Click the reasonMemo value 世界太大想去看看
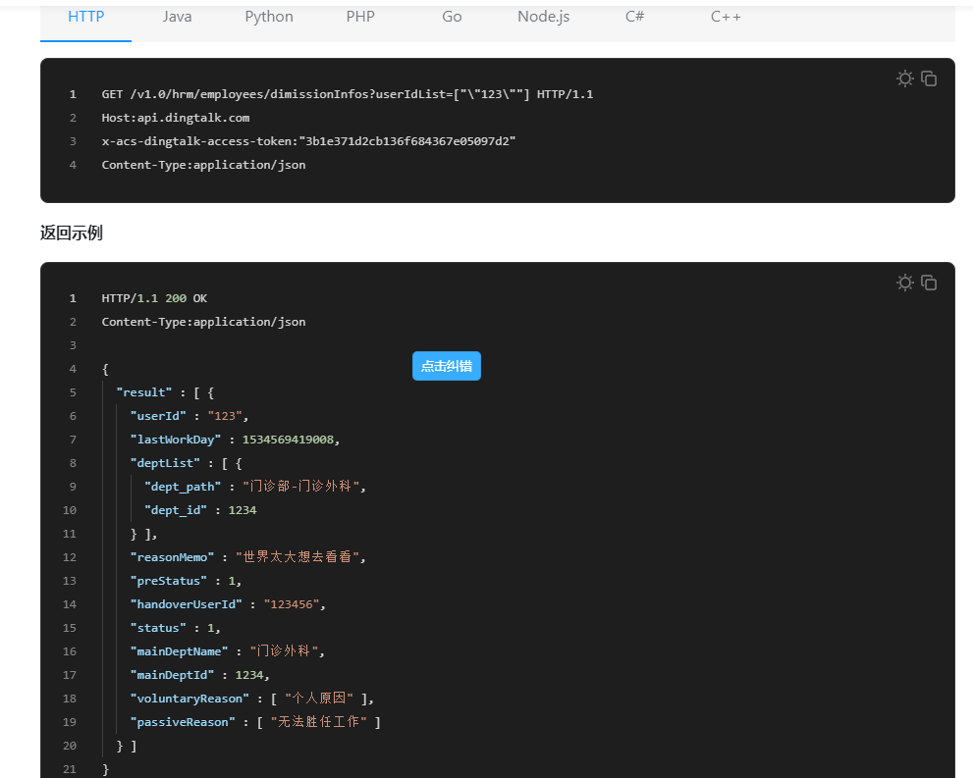This screenshot has height=778, width=973. (297, 557)
